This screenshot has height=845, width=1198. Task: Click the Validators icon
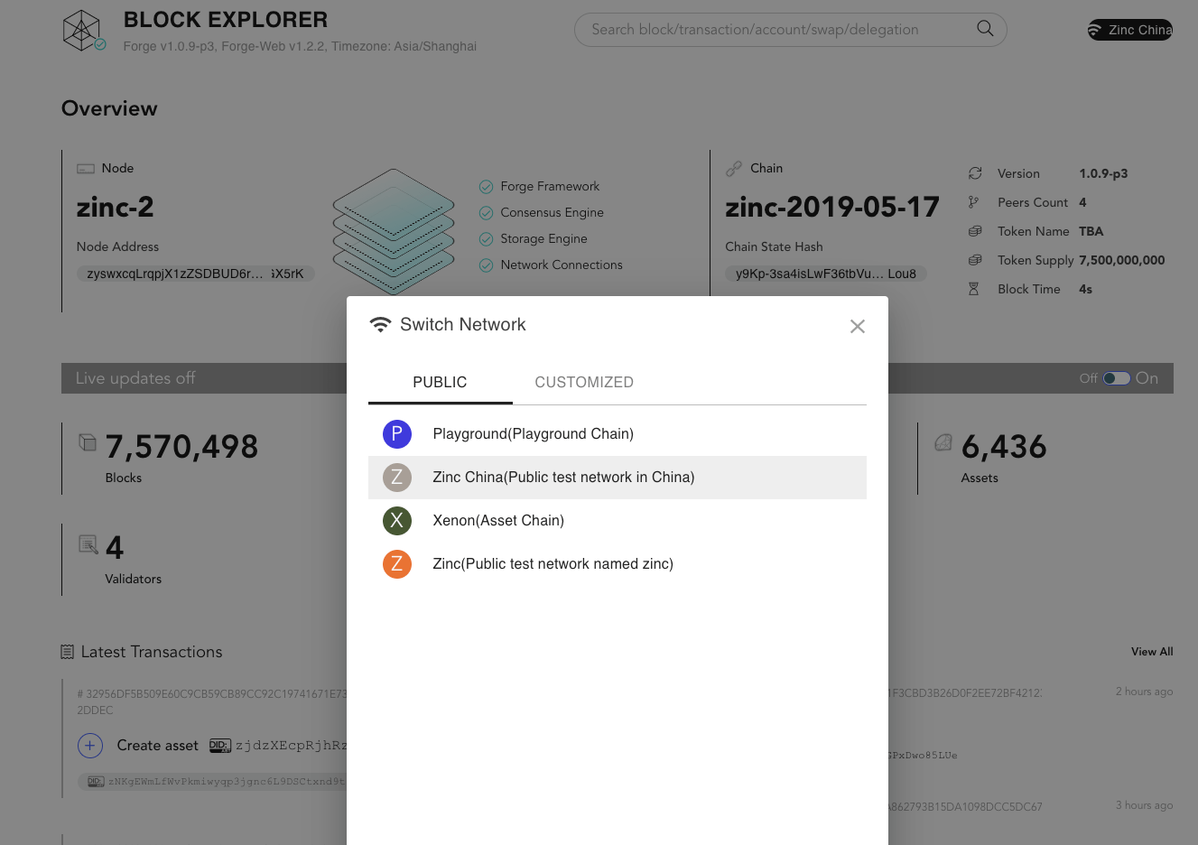click(x=88, y=544)
